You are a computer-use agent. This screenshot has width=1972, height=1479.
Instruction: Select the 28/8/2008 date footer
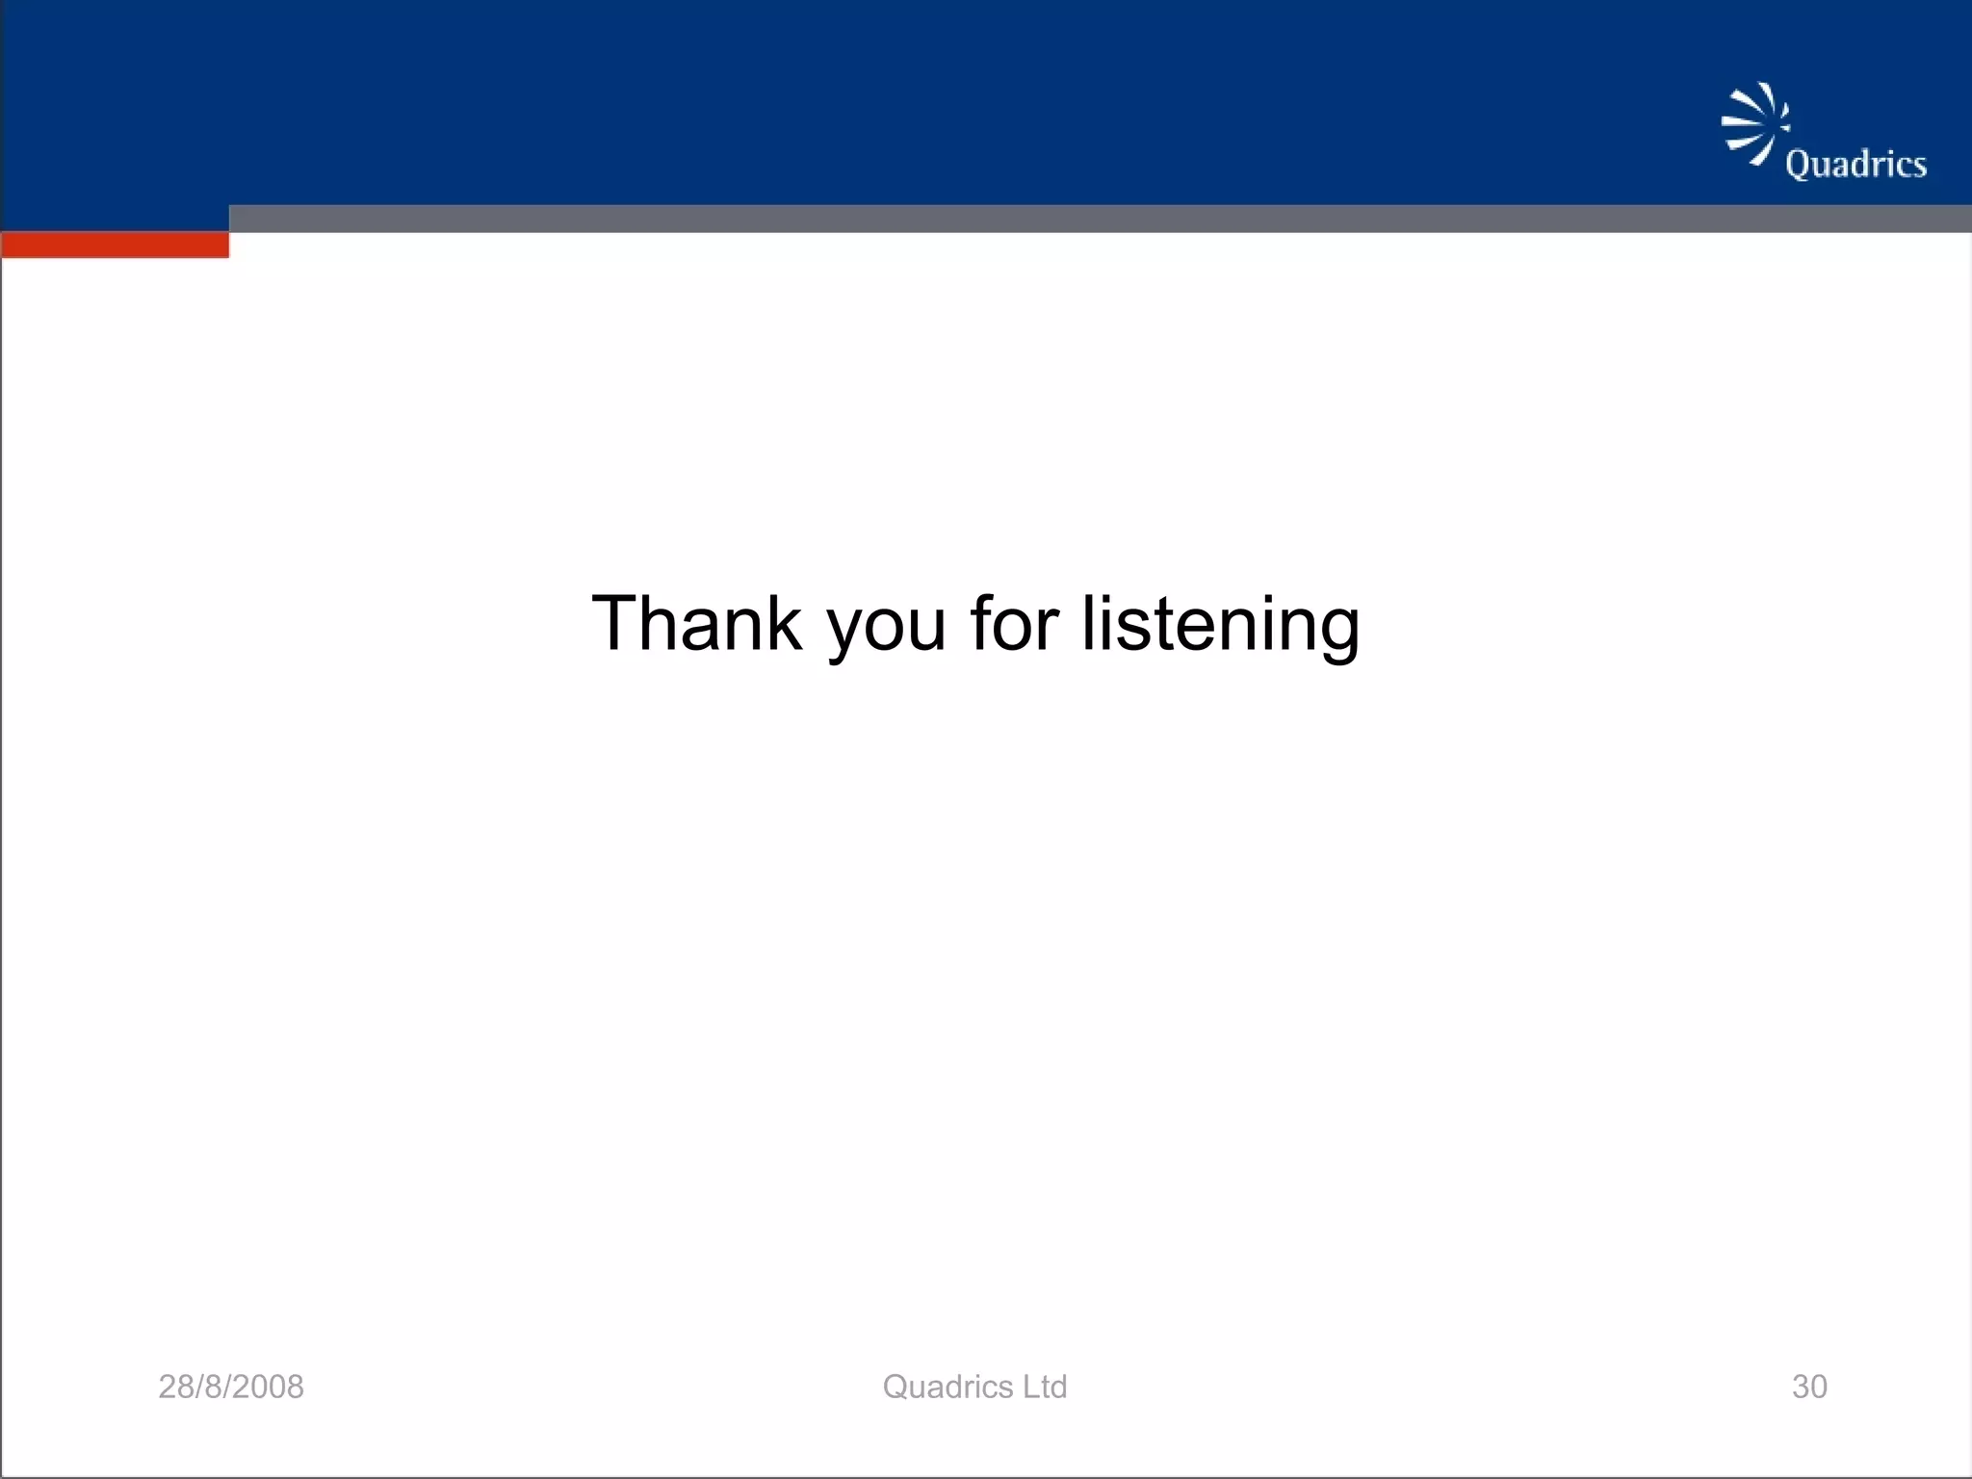tap(231, 1387)
